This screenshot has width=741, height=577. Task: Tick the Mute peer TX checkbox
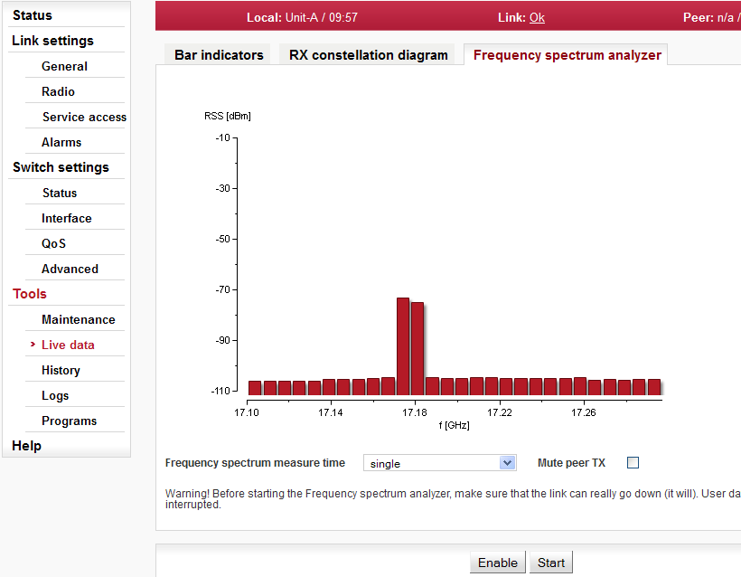click(x=633, y=463)
